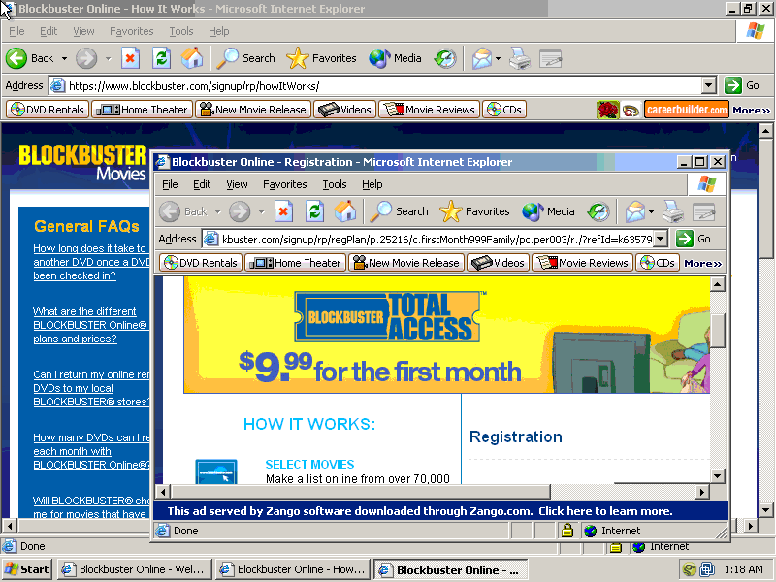The width and height of the screenshot is (776, 582).
Task: Expand address bar dropdown in Registration window
Action: point(661,239)
